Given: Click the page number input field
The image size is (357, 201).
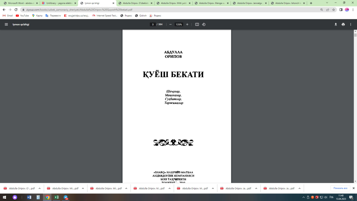Looking at the screenshot, I should (x=153, y=24).
